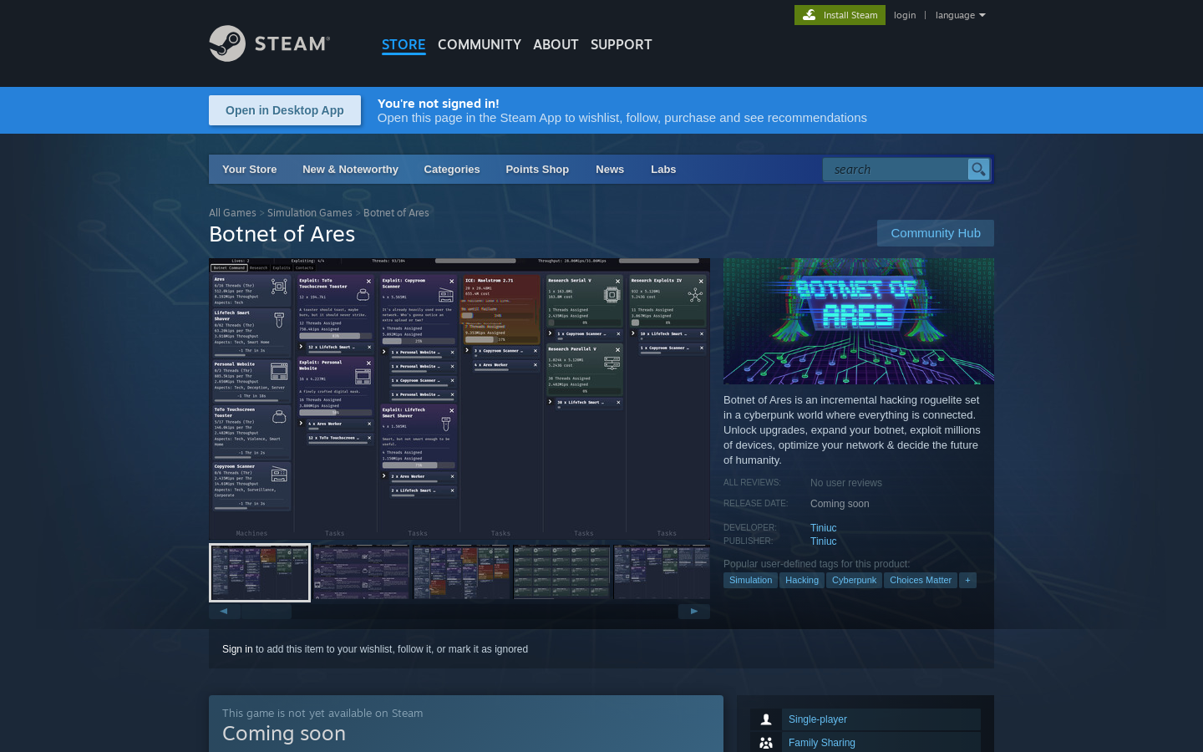The height and width of the screenshot is (752, 1203).
Task: Click the Sign in link
Action: point(237,649)
